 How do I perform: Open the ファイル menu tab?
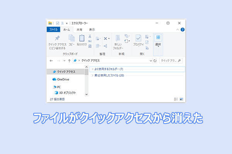(53, 30)
